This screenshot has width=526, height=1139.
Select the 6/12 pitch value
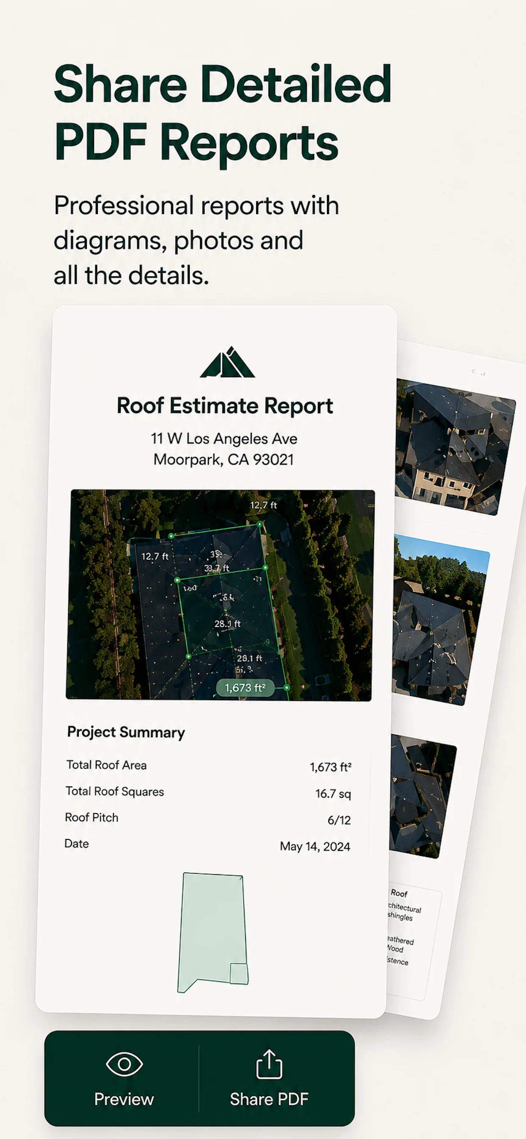[339, 820]
